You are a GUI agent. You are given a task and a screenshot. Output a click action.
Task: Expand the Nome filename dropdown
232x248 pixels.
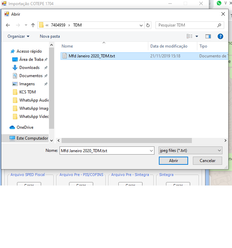pos(151,151)
